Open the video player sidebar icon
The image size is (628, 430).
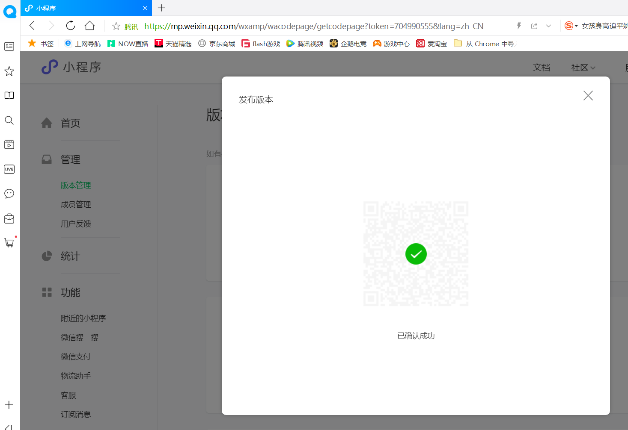coord(9,144)
